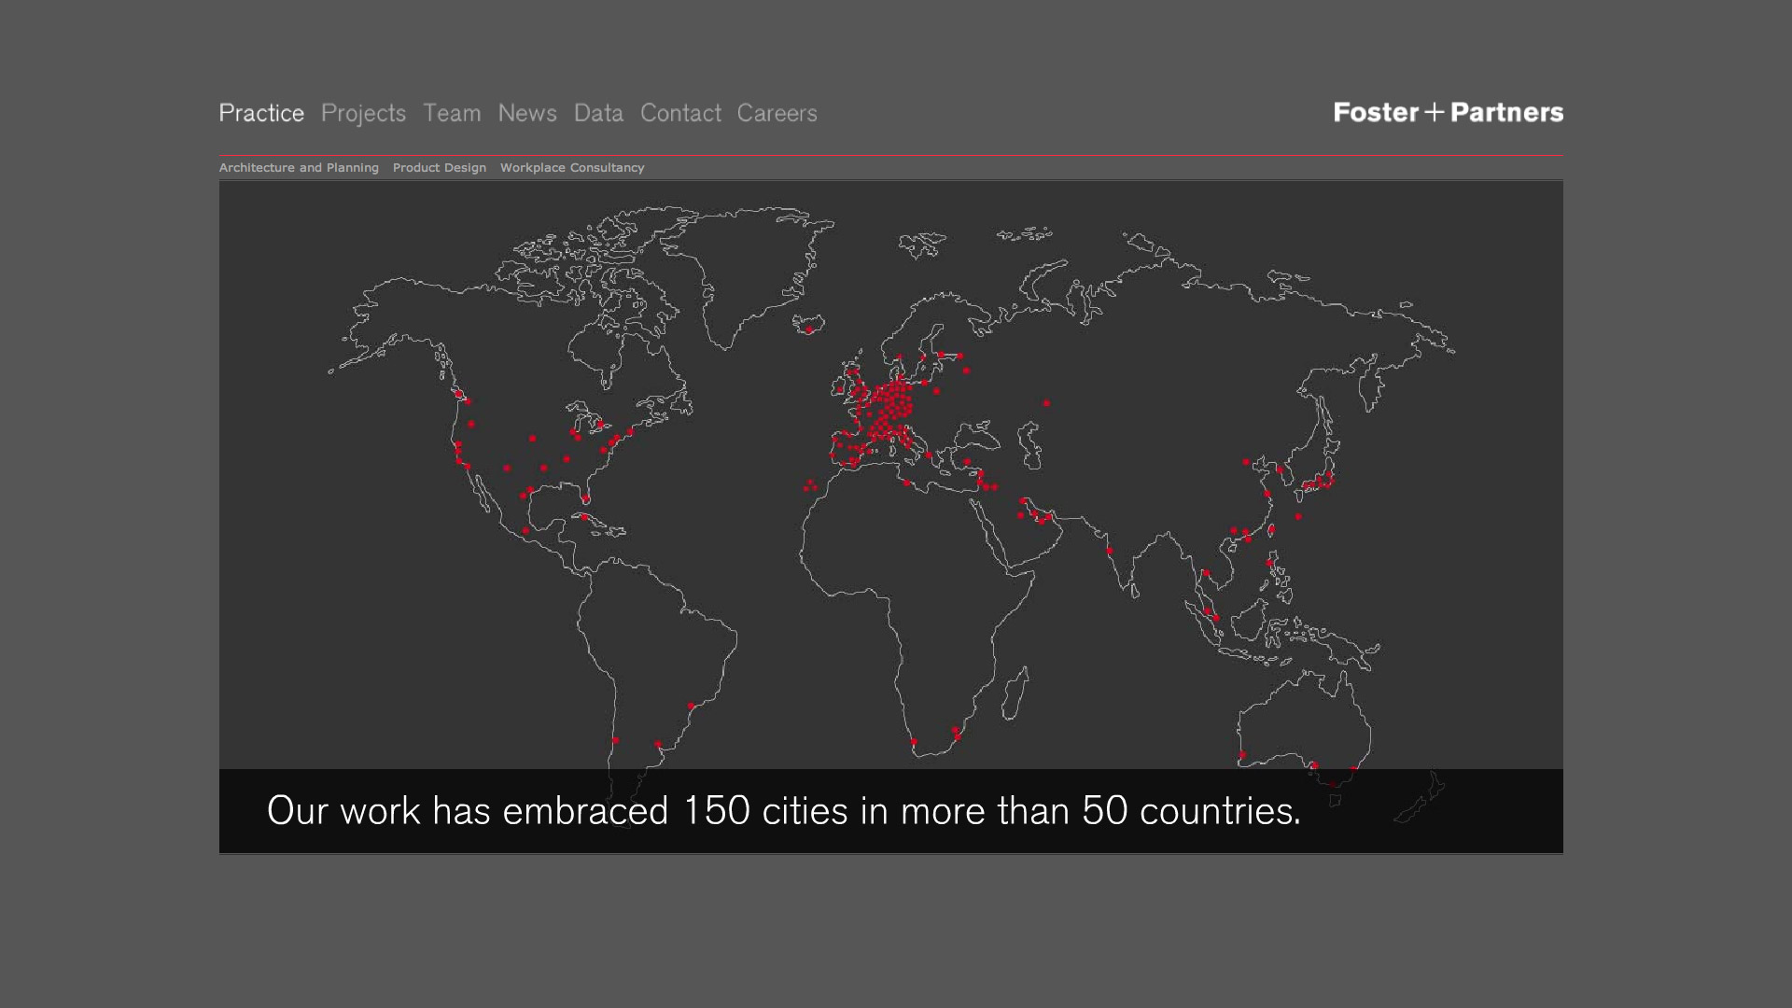
Task: Open the Careers link
Action: (x=777, y=113)
